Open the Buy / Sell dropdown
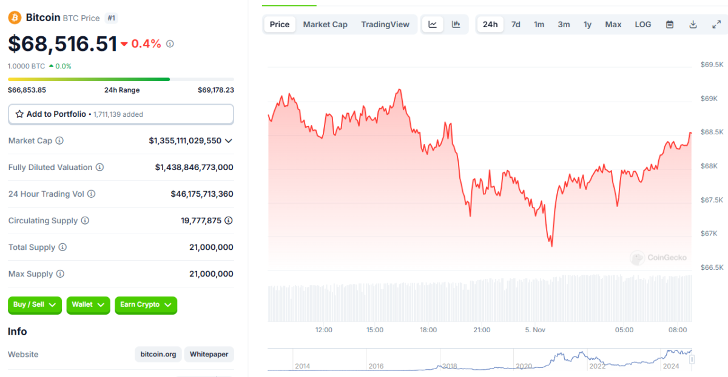Image resolution: width=728 pixels, height=377 pixels. pyautogui.click(x=35, y=304)
